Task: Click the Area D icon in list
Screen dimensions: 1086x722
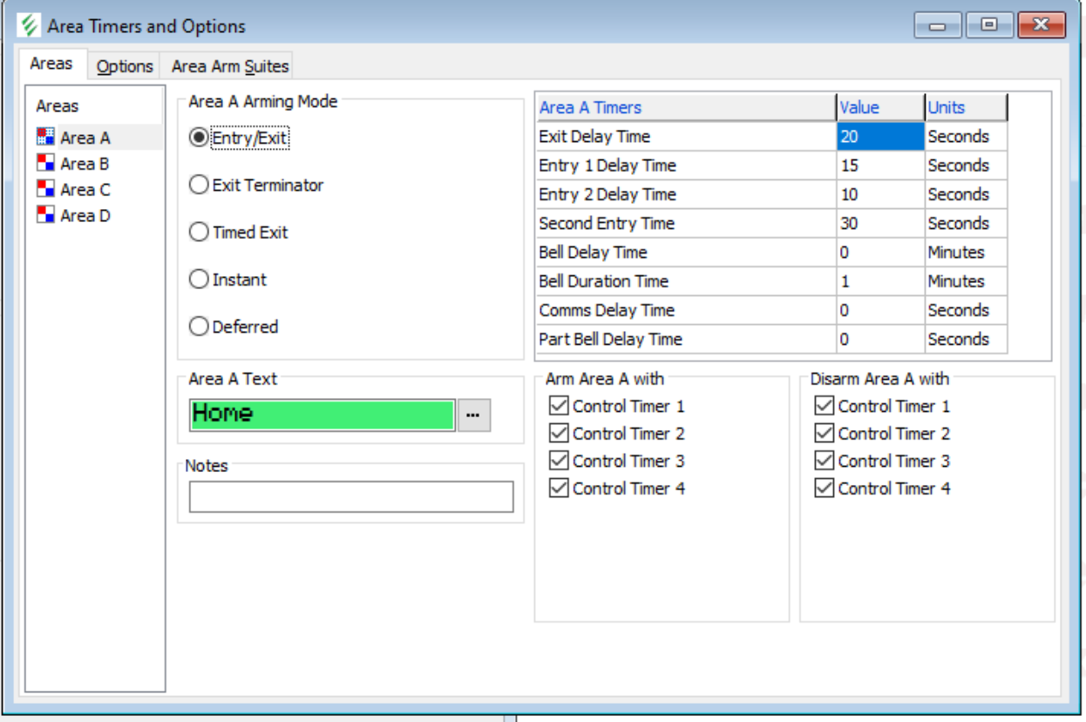Action: pos(46,215)
